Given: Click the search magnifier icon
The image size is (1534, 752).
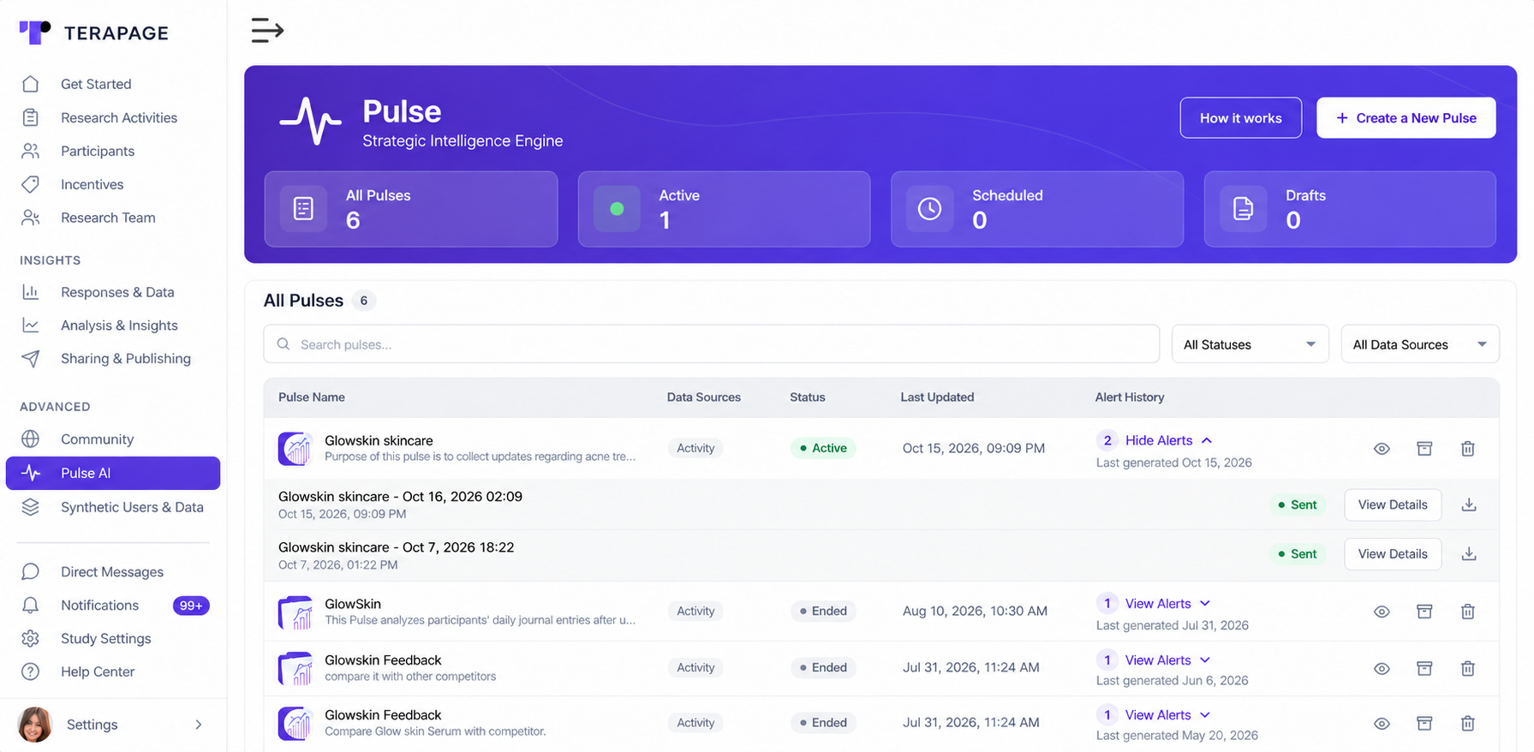Looking at the screenshot, I should coord(284,344).
